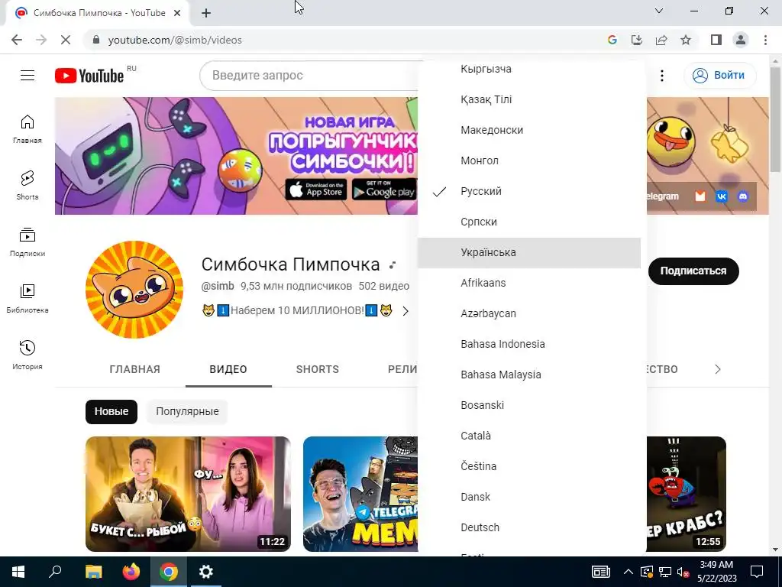
Task: Toggle Chrome side panel icon
Action: (716, 40)
